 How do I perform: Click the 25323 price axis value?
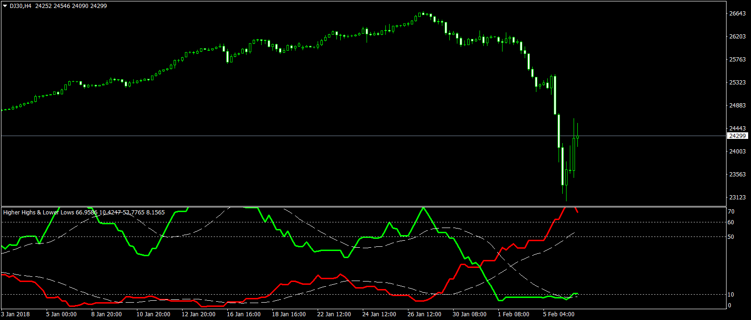737,83
